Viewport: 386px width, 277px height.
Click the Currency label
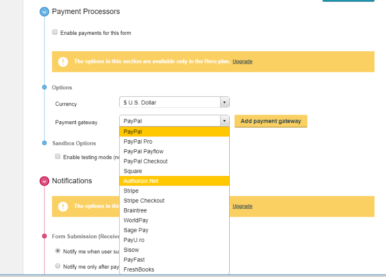pos(66,104)
